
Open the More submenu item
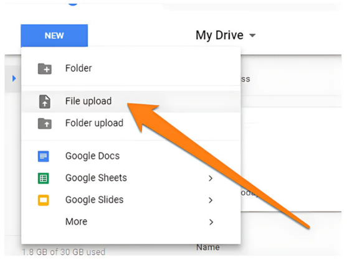pos(131,222)
